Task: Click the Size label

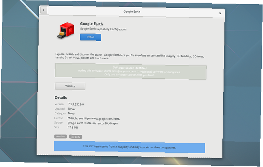Action: click(57, 127)
